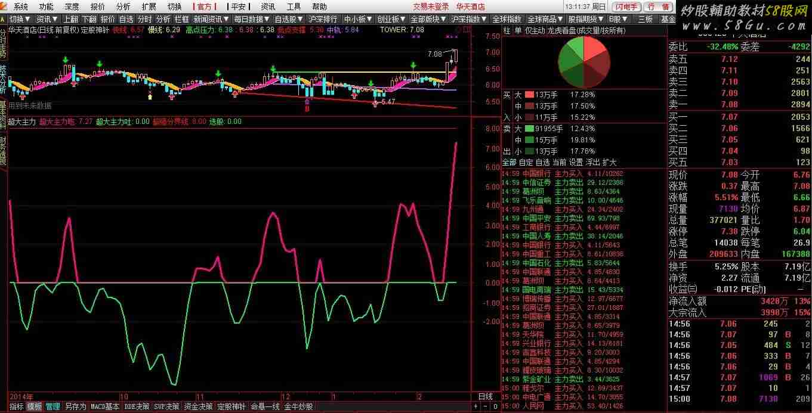812x413 pixels.
Task: Select the 自定 filter under the pie chart
Action: point(526,162)
